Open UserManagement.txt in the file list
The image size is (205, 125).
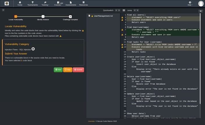[103, 16]
